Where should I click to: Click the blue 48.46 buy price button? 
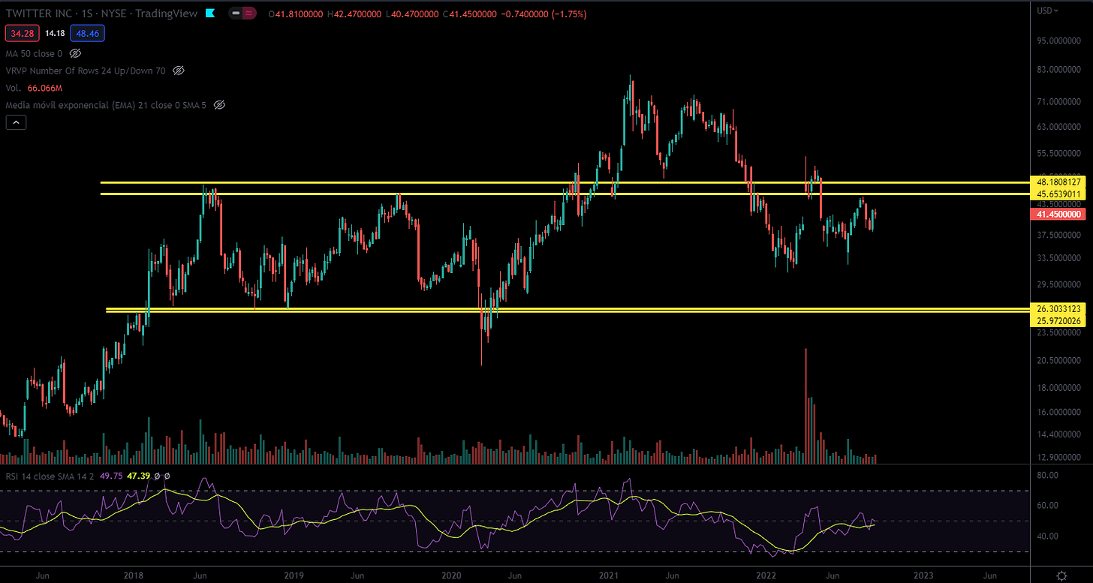point(87,33)
